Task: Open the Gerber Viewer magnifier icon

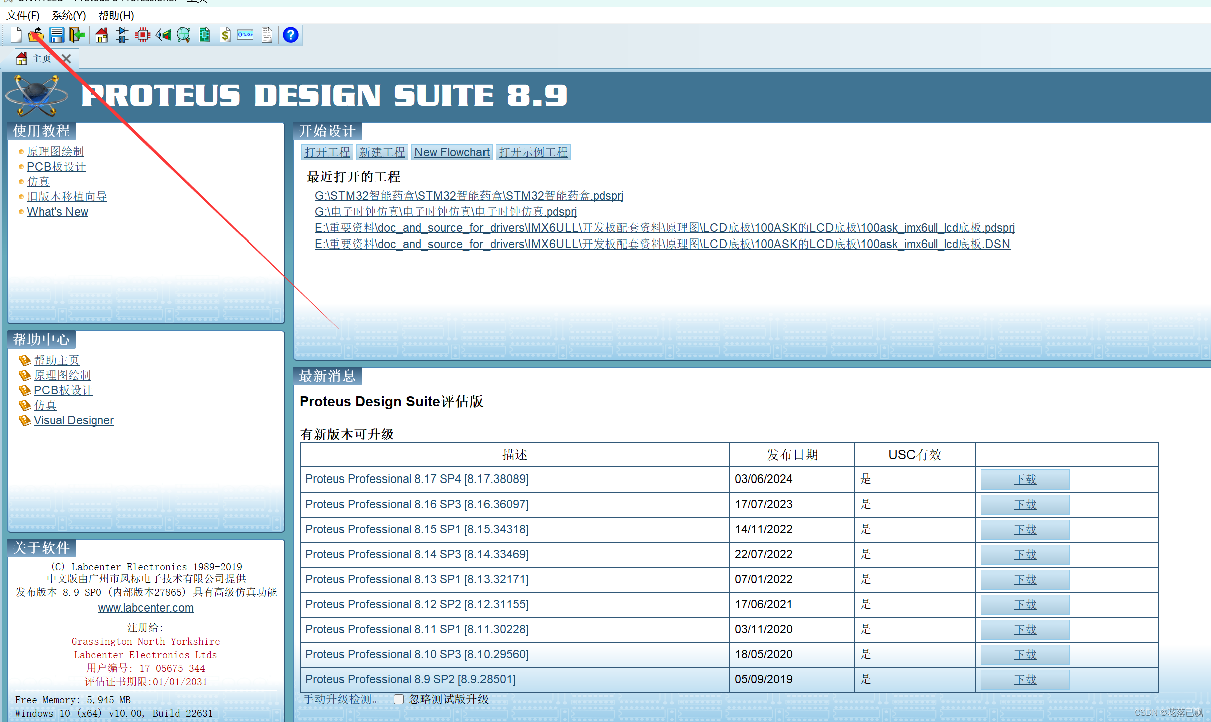Action: tap(184, 35)
